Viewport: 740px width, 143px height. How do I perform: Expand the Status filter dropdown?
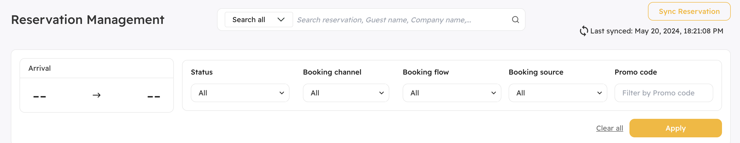240,93
